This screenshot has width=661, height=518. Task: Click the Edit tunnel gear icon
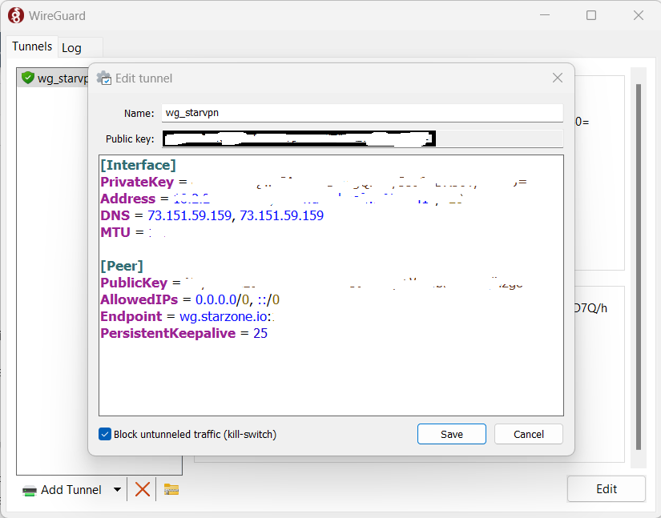click(103, 78)
